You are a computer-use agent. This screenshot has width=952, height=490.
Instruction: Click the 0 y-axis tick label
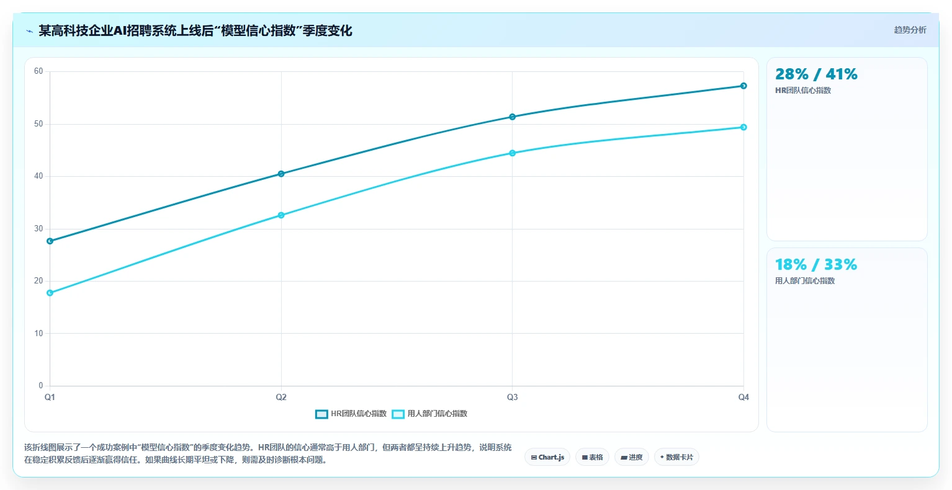pos(41,386)
